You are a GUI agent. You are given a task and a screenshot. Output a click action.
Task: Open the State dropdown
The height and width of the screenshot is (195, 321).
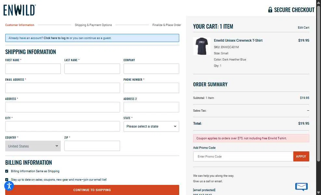151,126
